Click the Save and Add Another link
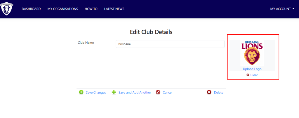The width and height of the screenshot is (299, 118). (135, 92)
